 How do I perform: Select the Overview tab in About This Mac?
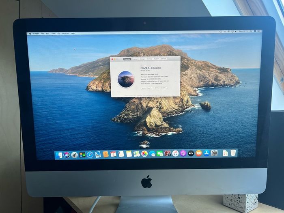pyautogui.click(x=127, y=59)
